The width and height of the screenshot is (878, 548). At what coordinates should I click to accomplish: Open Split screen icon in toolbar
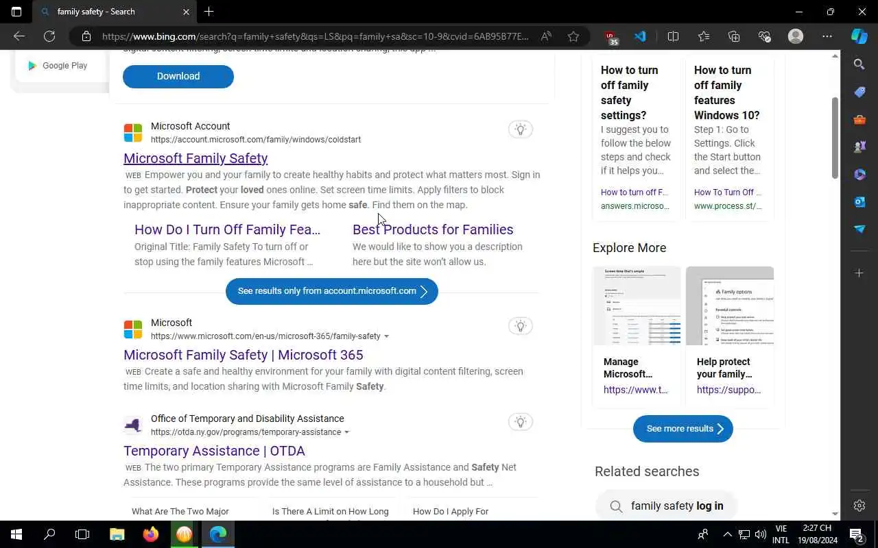tap(673, 36)
